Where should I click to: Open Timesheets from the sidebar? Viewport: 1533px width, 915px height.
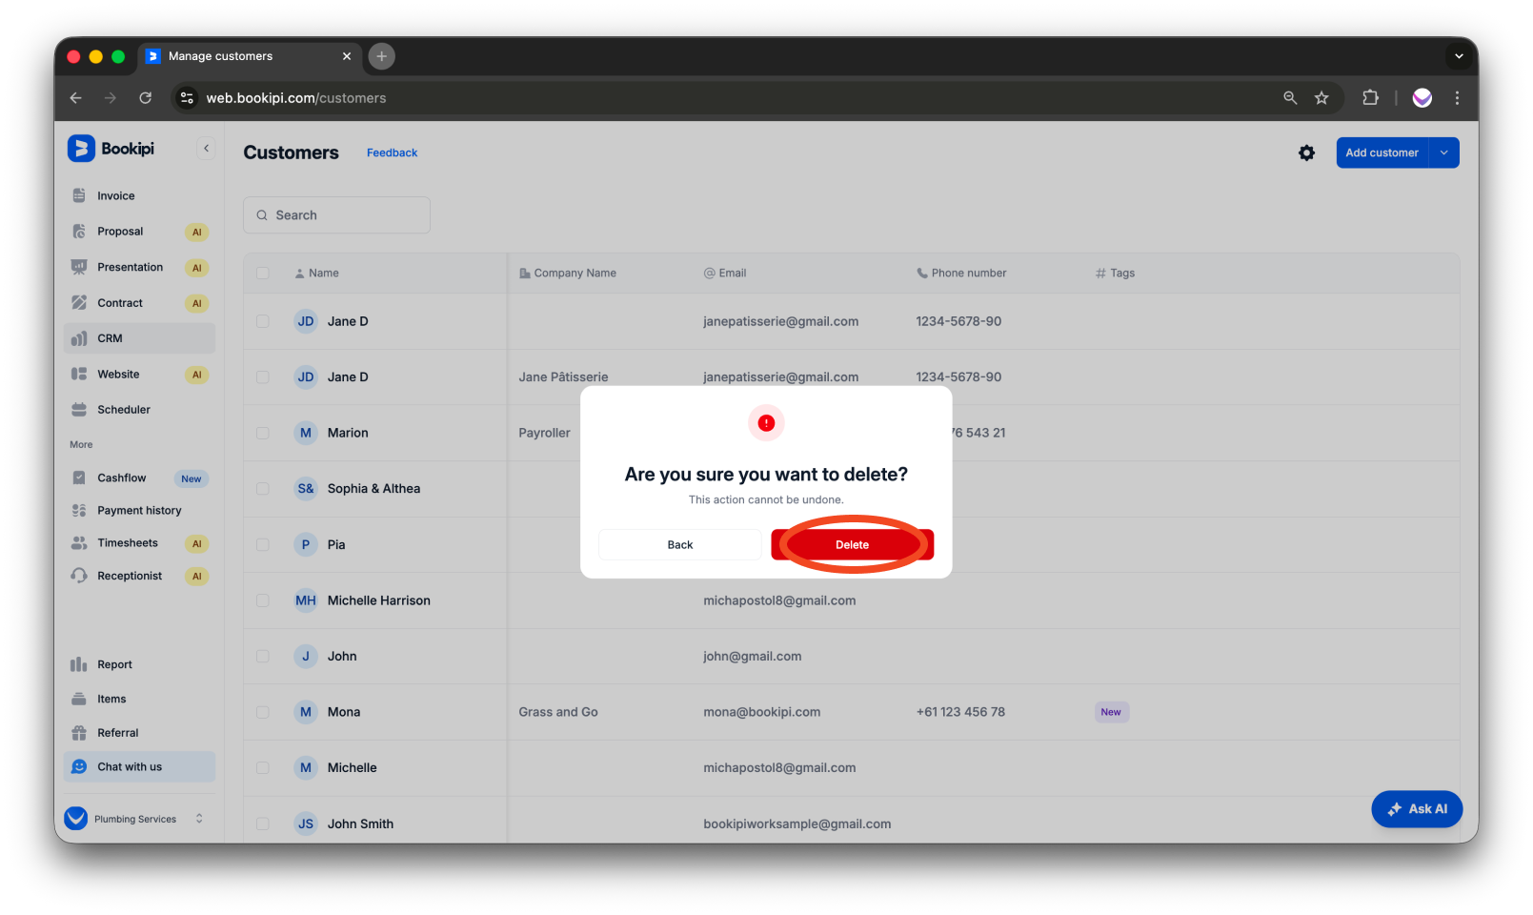click(x=128, y=542)
